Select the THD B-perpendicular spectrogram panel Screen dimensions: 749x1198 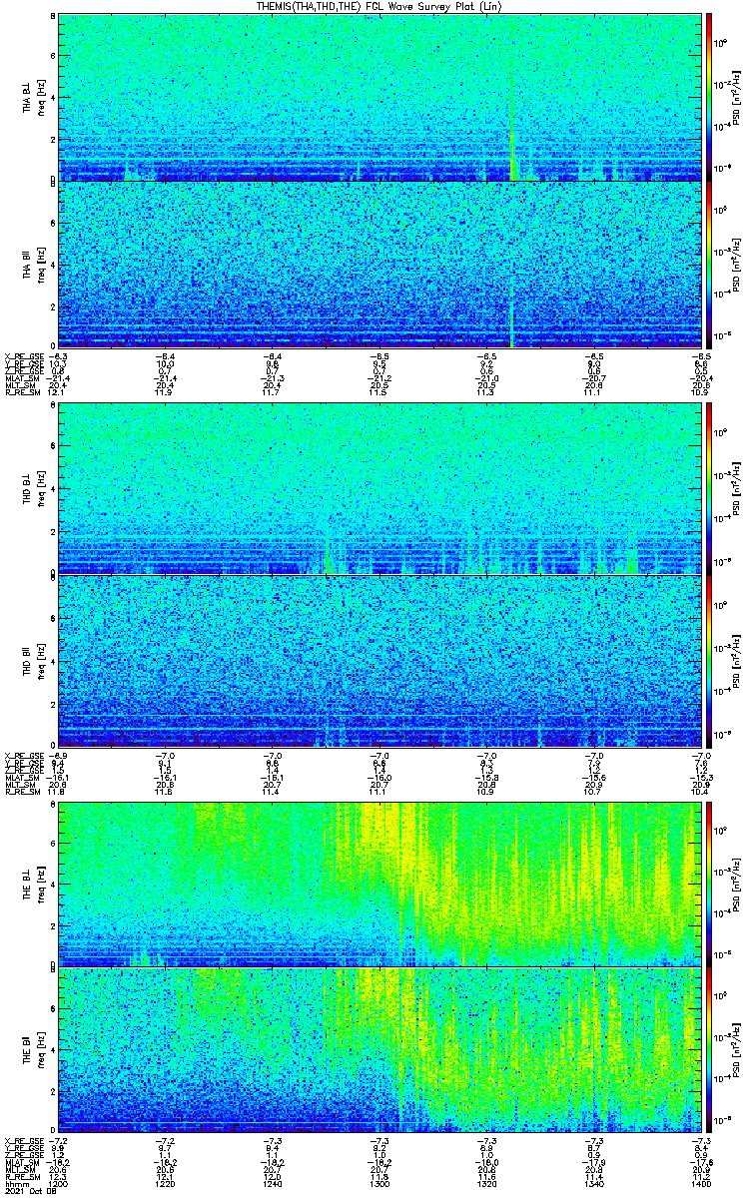click(377, 489)
